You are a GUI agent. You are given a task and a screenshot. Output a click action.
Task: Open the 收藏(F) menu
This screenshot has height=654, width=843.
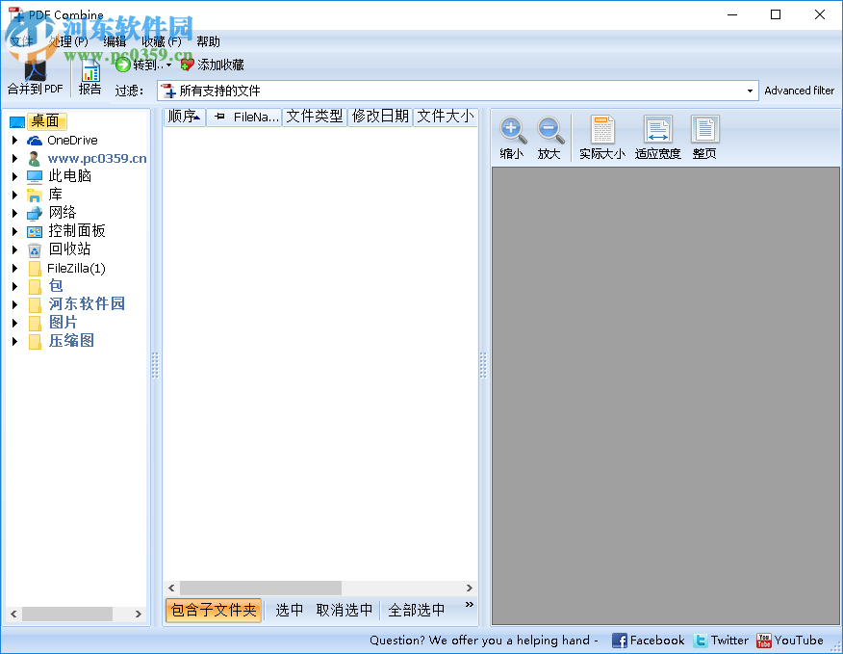pos(161,41)
